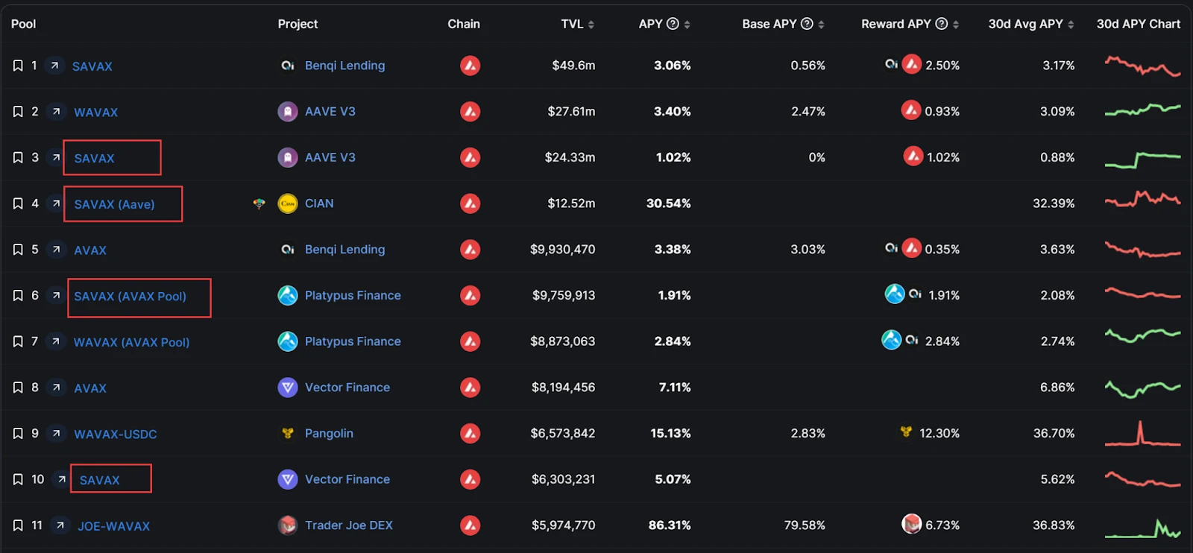Click 30d APY chart for JOE-WAVAX
This screenshot has height=553, width=1193.
click(x=1142, y=528)
